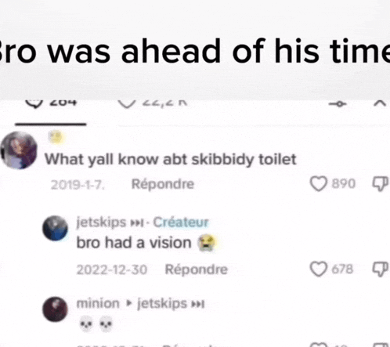390x347 pixels.
Task: Select the 'bro had a vision' comment text
Action: click(x=134, y=243)
